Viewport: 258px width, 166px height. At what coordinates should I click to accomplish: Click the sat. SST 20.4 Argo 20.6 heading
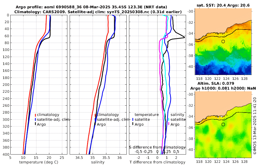click(x=223, y=5)
